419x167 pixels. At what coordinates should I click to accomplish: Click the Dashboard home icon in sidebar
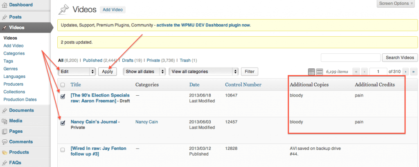tap(5, 5)
